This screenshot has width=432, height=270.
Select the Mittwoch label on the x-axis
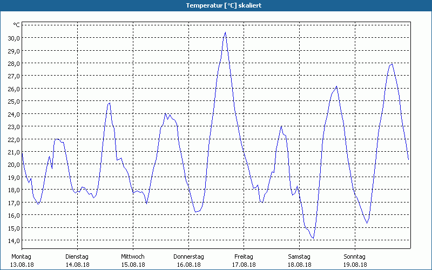click(133, 256)
